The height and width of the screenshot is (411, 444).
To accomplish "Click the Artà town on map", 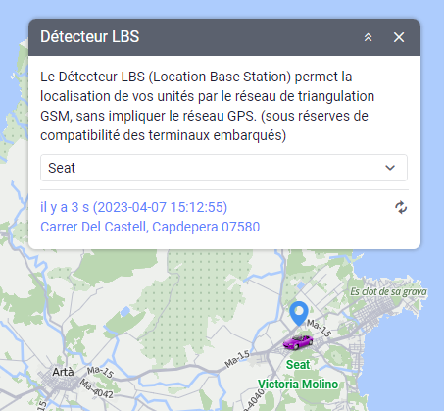I will 63,372.
